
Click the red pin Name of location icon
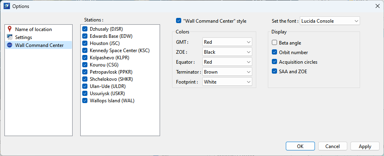10,29
